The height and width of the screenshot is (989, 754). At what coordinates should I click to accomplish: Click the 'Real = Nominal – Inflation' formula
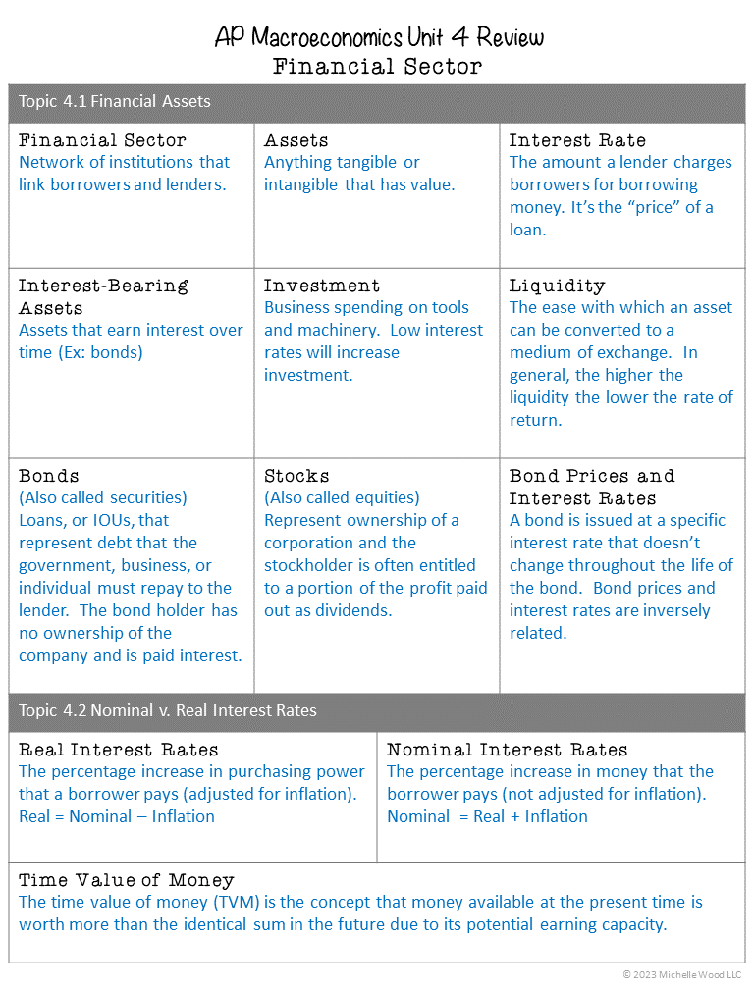point(117,816)
